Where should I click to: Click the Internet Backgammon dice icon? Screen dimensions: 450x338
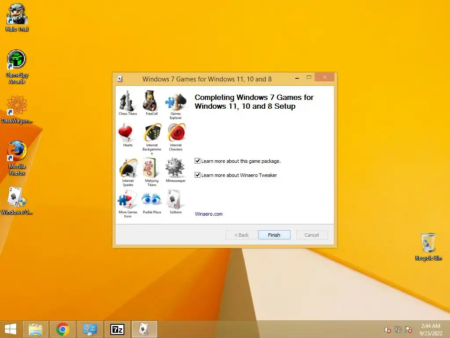(152, 133)
